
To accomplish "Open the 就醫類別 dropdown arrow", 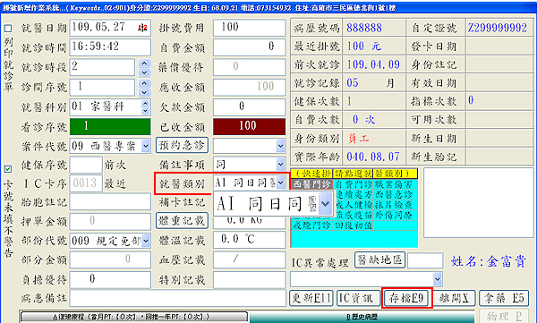I will [x=280, y=183].
